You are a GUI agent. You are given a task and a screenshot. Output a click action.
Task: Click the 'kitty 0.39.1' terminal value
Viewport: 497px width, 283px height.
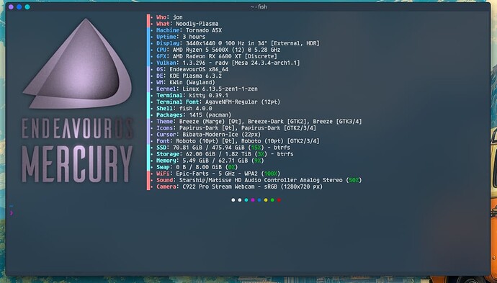click(209, 95)
